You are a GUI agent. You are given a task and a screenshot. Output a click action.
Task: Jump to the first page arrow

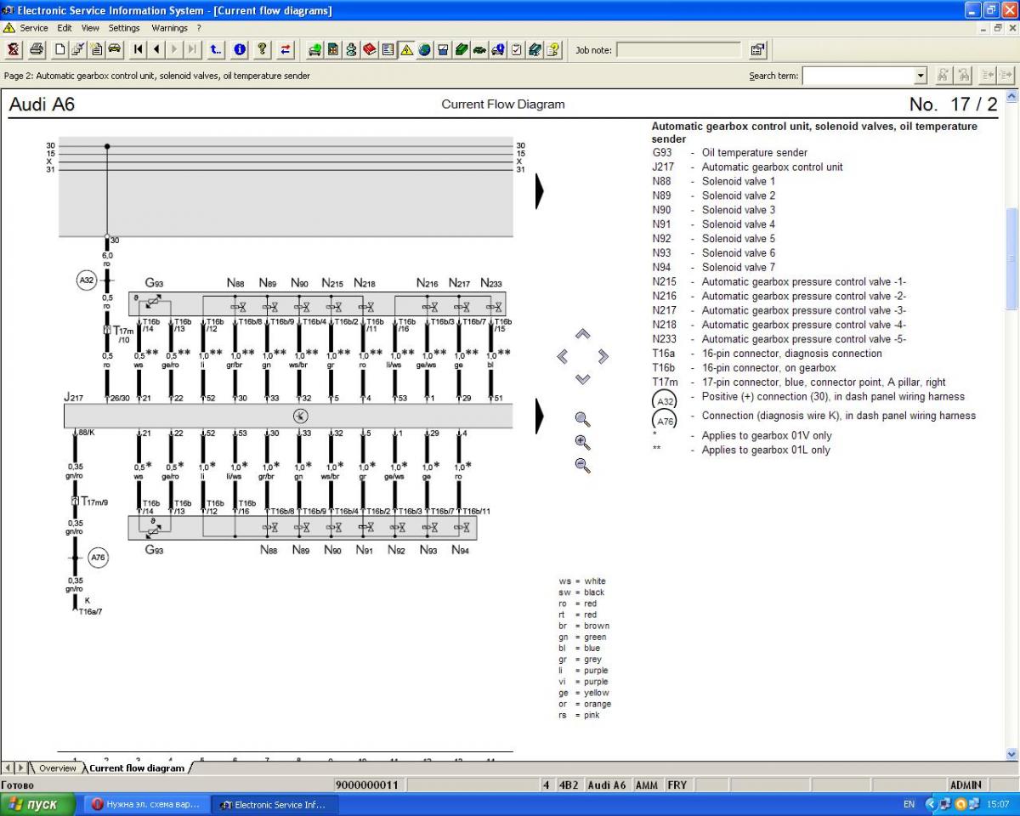pyautogui.click(x=139, y=49)
